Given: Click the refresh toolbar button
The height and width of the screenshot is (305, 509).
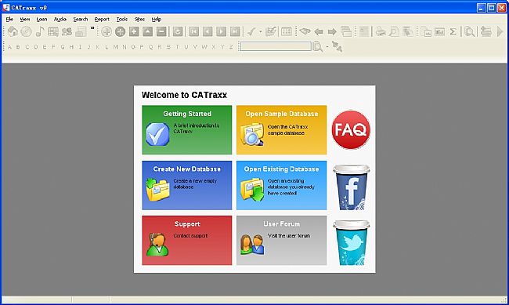Looking at the screenshot, I should coord(178,31).
